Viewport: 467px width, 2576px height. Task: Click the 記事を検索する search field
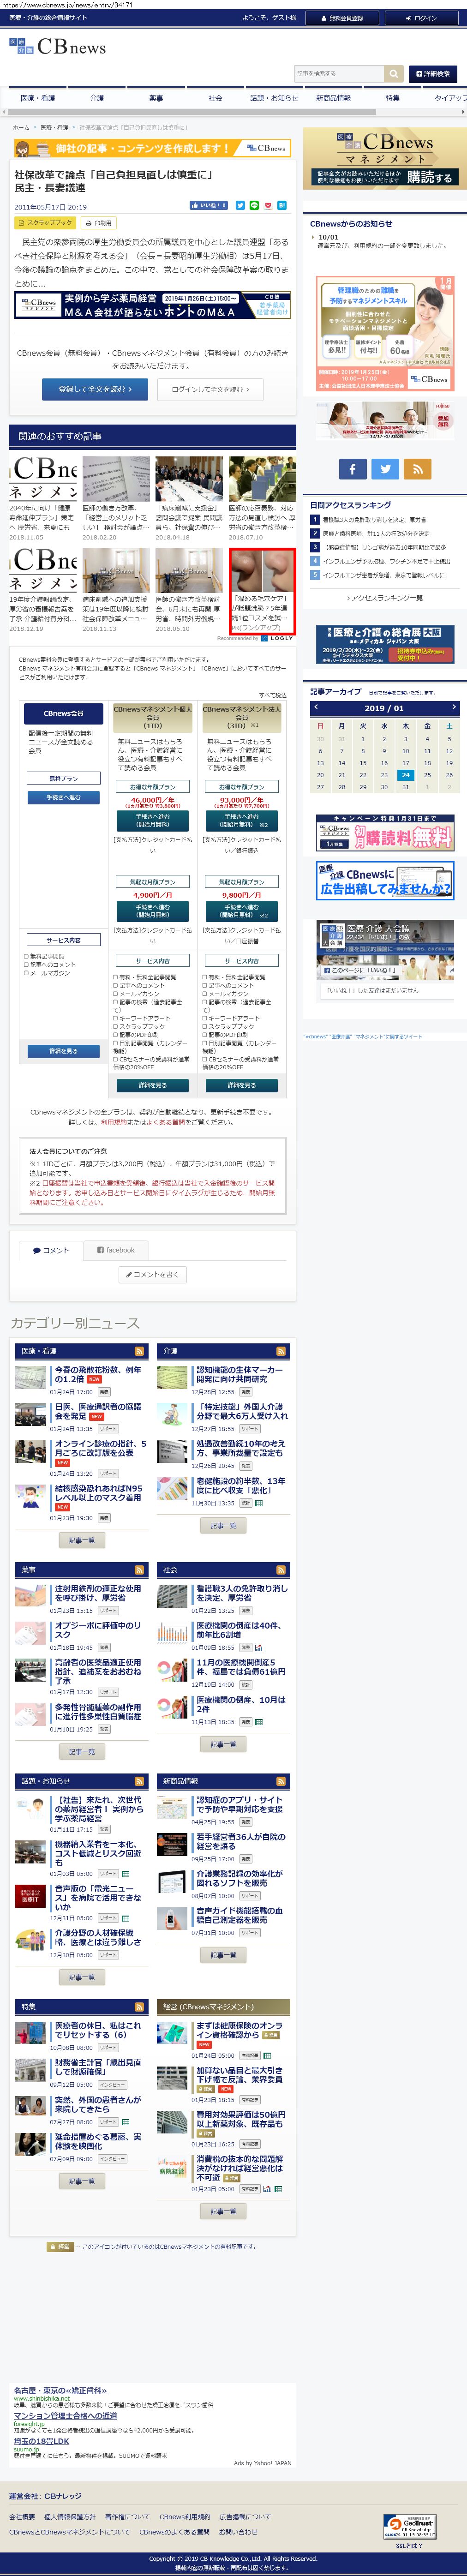coord(339,73)
